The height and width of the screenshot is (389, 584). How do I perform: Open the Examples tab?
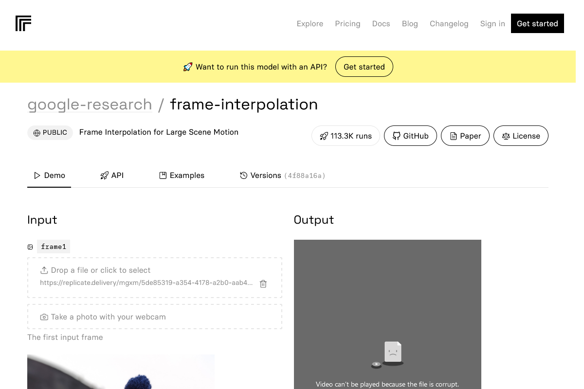pos(182,176)
